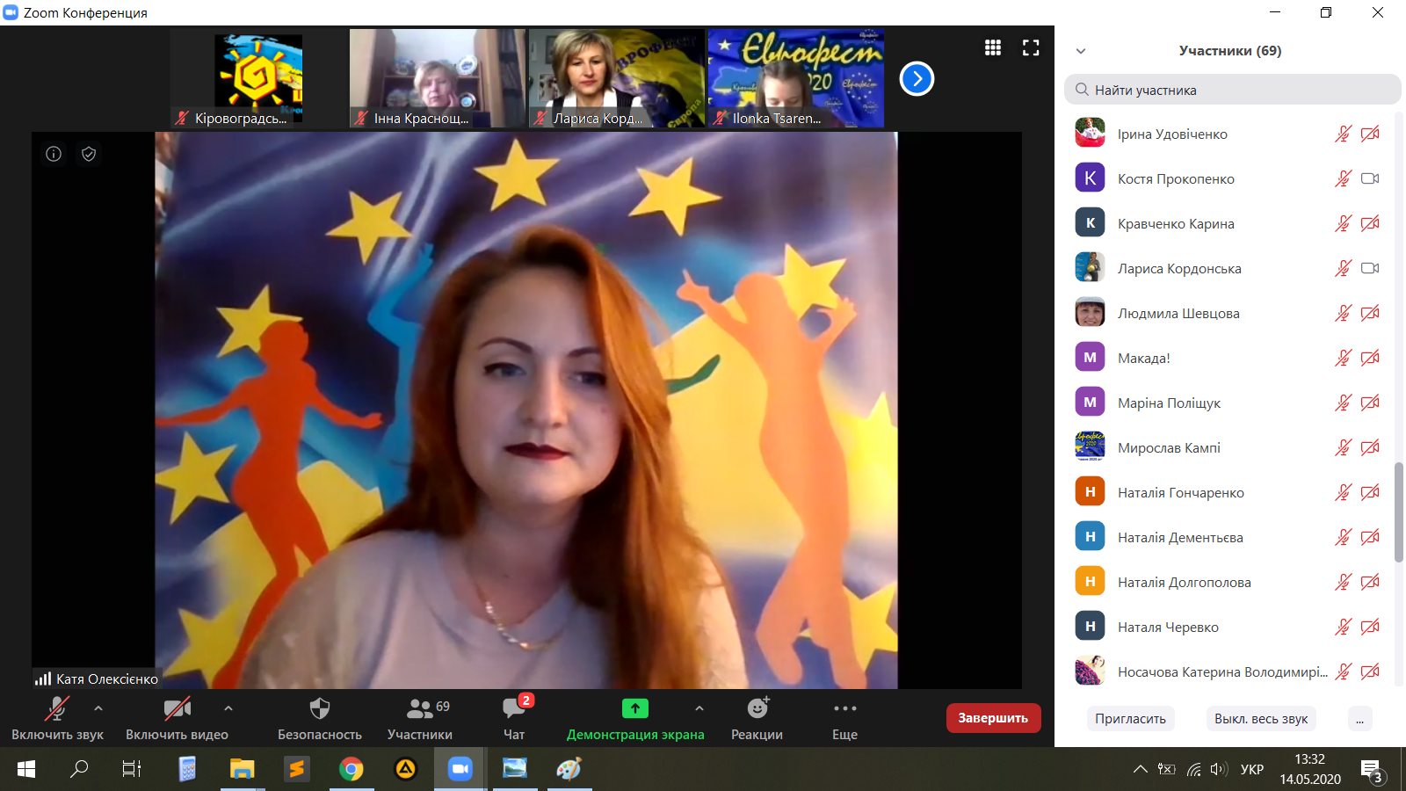The width and height of the screenshot is (1406, 791).
Task: Open the Reactions smiley menu
Action: 757,718
